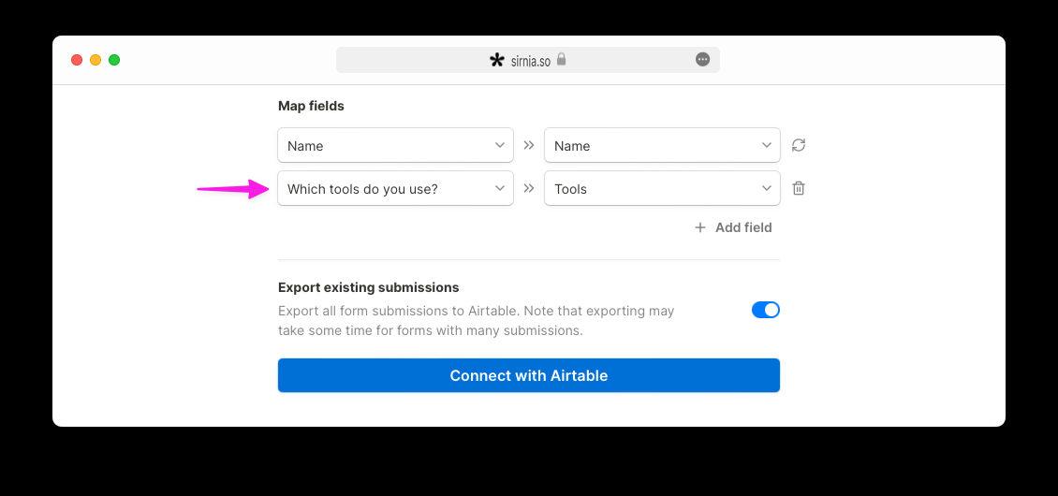Click the double-arrow icon before the Tools dropdown
The width and height of the screenshot is (1058, 496).
click(529, 188)
